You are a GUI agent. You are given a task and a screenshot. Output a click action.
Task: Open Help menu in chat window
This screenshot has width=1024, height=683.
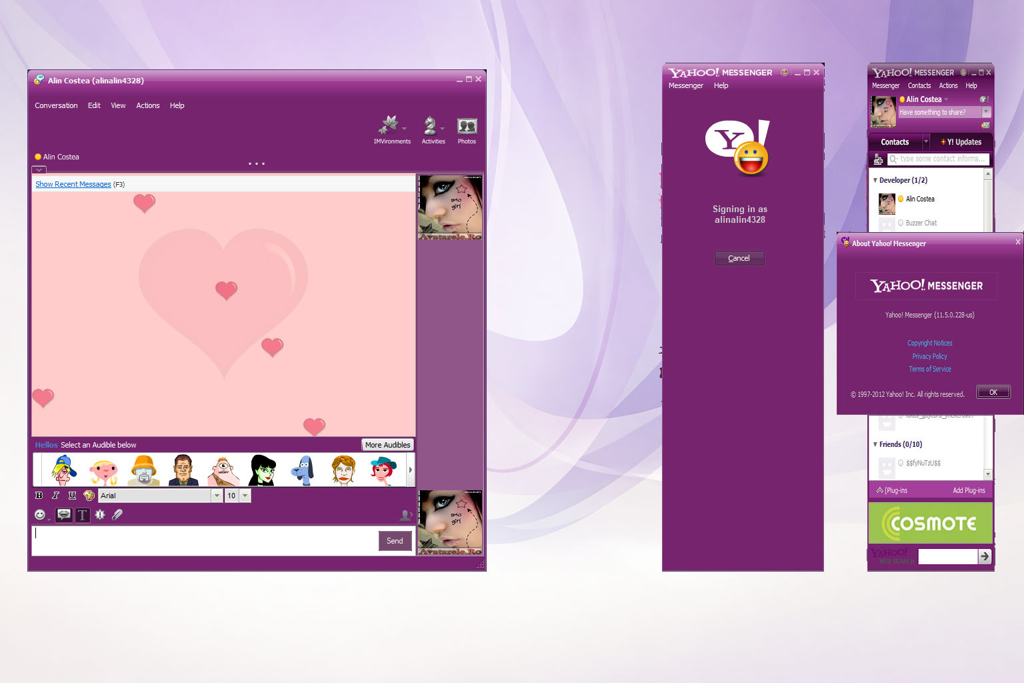click(177, 105)
